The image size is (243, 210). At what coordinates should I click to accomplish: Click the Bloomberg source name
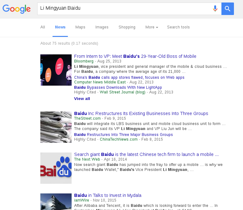point(84,61)
